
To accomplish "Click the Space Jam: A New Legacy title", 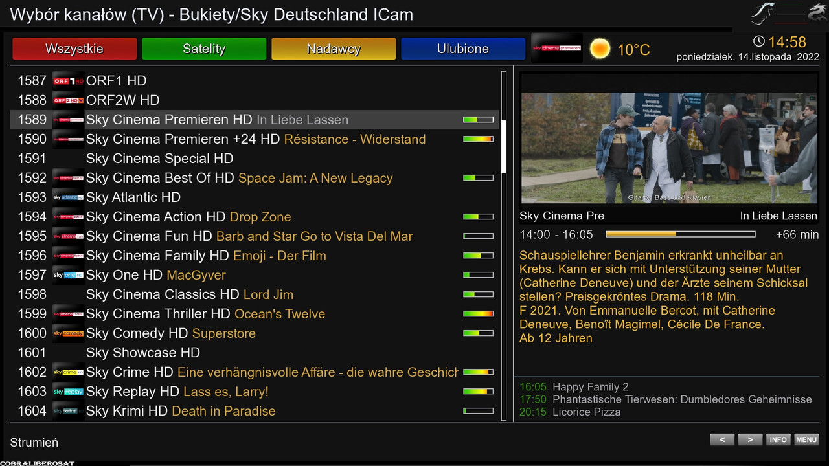I will coord(315,178).
